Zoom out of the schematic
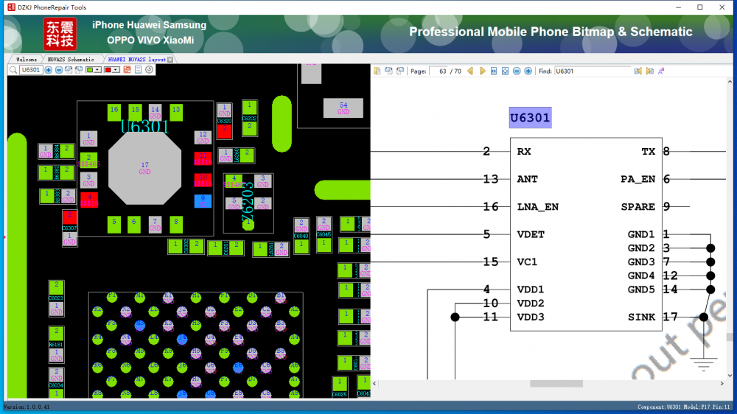Viewport: 737px width, 414px height. point(517,71)
